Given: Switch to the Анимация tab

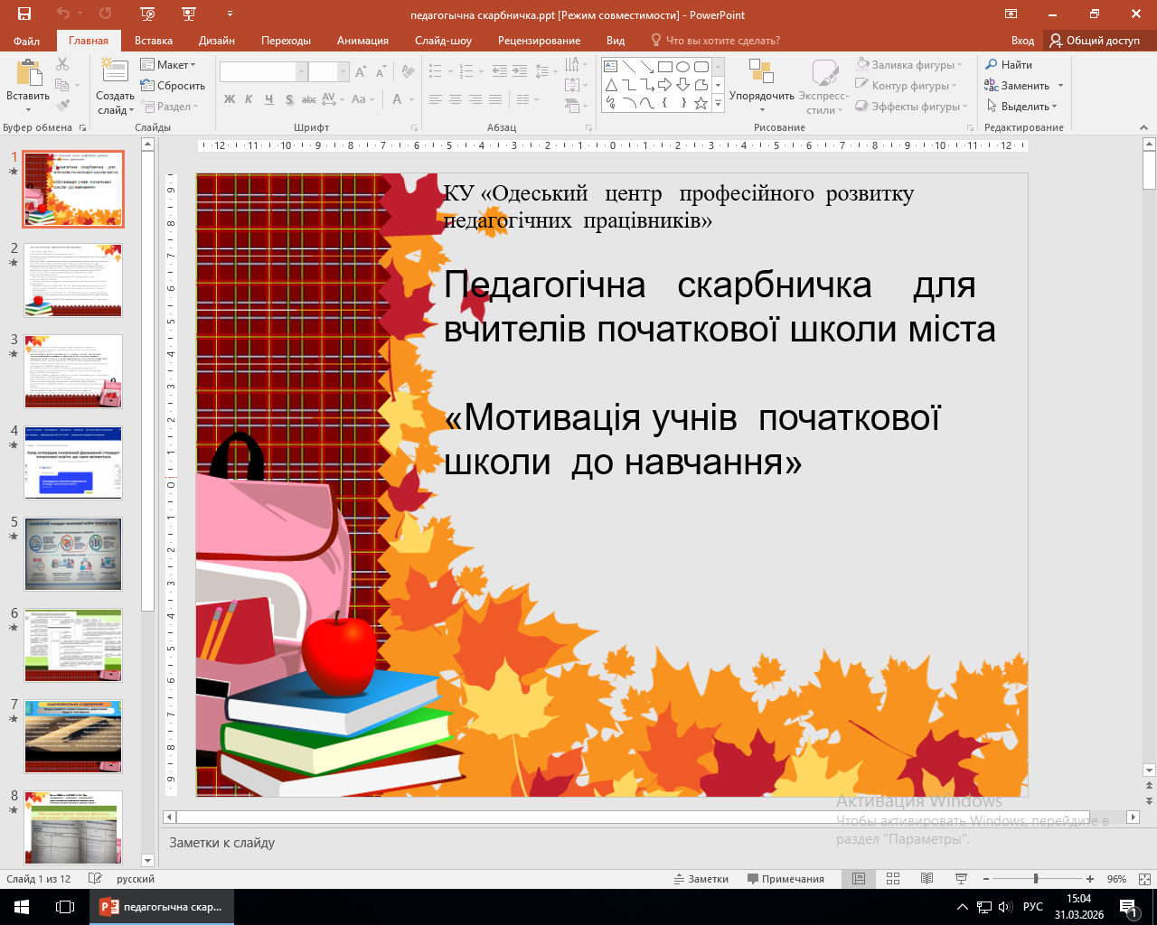Looking at the screenshot, I should [362, 41].
